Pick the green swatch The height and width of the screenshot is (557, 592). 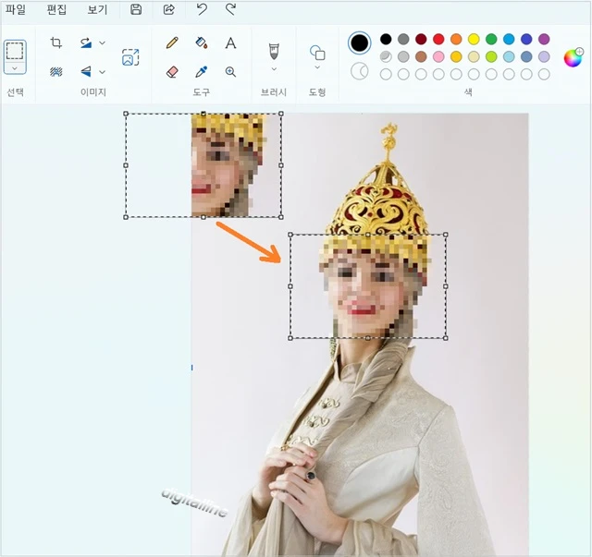(x=491, y=39)
